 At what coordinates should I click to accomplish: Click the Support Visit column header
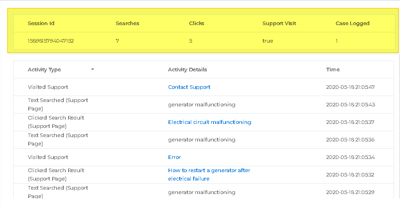coord(279,23)
